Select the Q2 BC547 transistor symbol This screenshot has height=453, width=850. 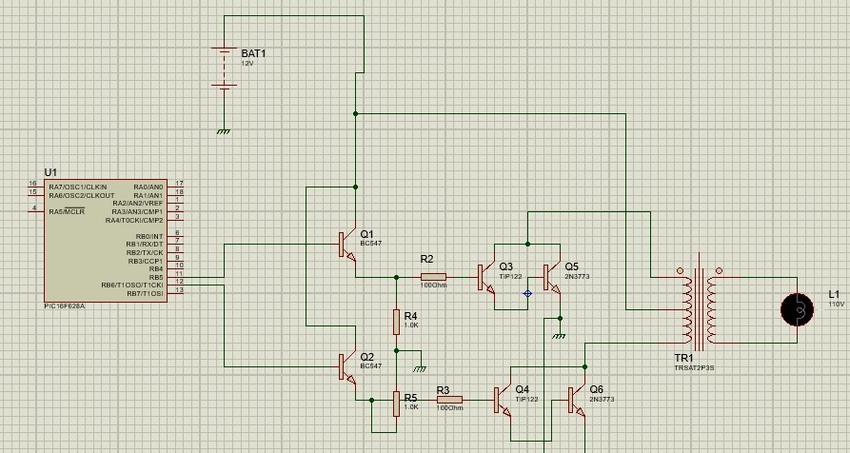(347, 366)
